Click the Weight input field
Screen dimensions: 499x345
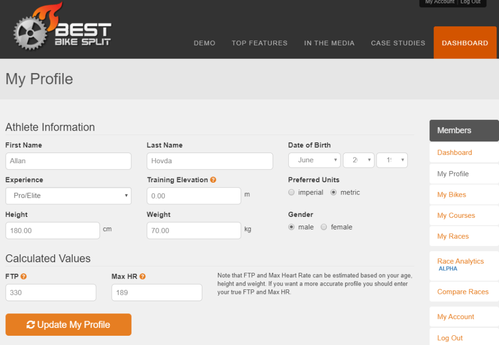[x=194, y=230]
